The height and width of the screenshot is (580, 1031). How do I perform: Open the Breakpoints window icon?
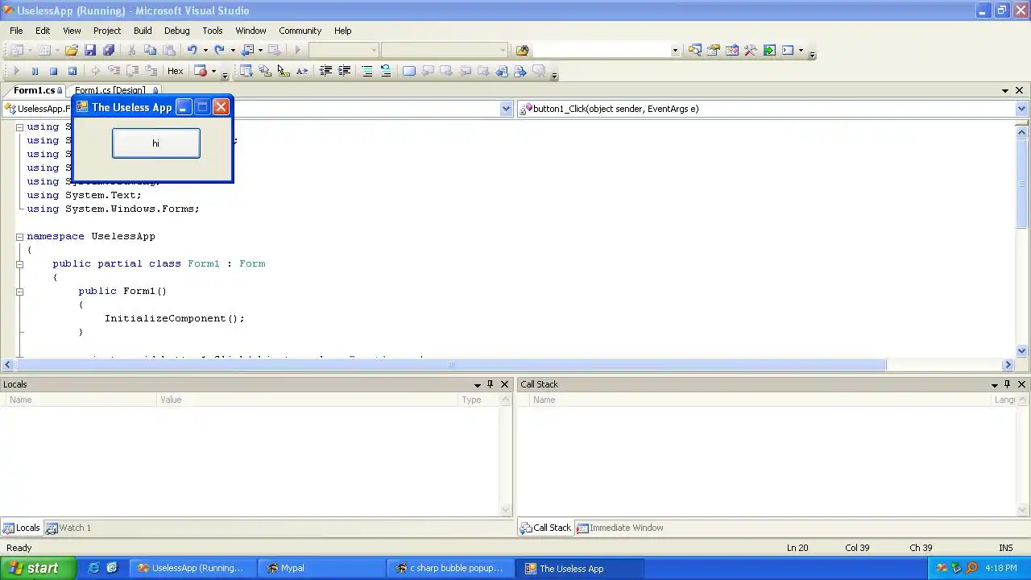(x=201, y=71)
